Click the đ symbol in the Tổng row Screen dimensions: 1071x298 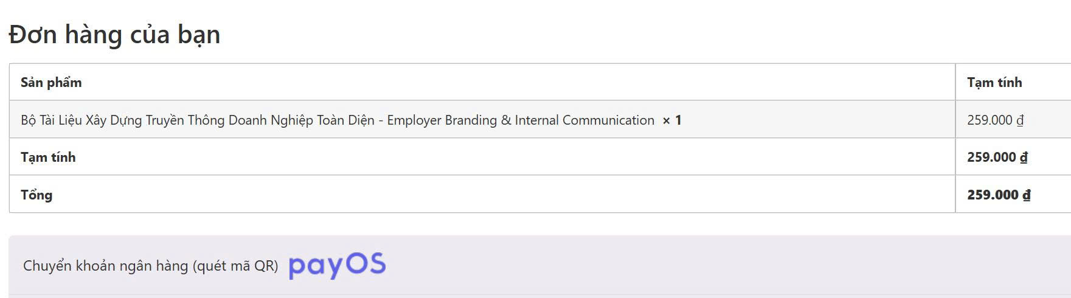pyautogui.click(x=1027, y=195)
